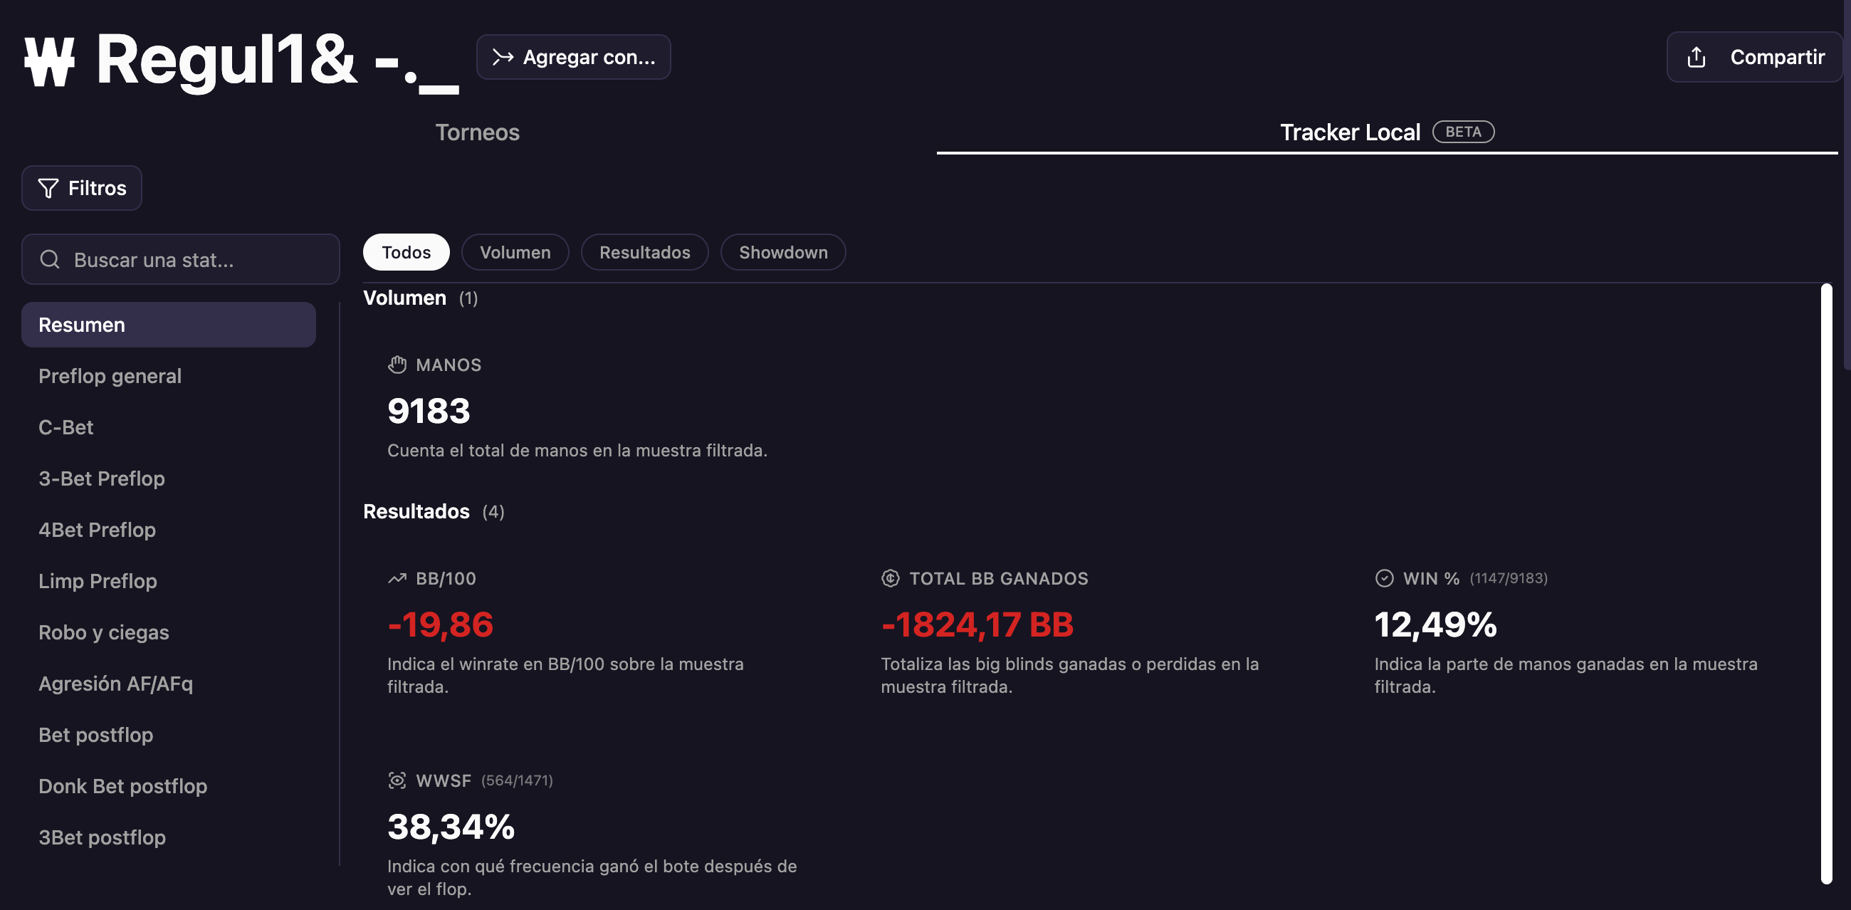Click the checkmark icon beside WIN %
This screenshot has width=1851, height=910.
(x=1384, y=579)
